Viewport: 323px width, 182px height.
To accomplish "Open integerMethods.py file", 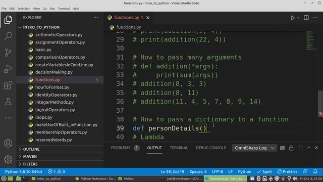I will click(x=60, y=102).
